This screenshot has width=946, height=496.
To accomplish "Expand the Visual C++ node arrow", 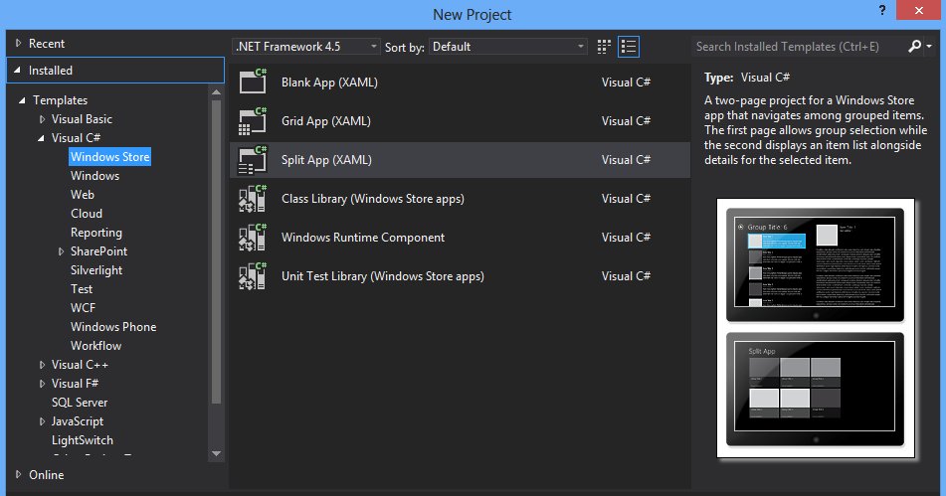I will coord(42,365).
